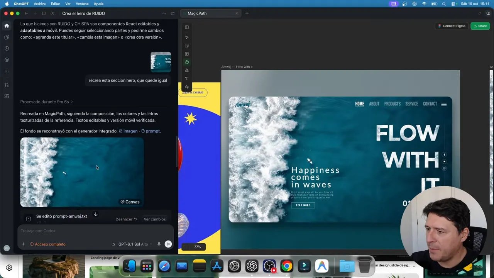Expand the 'Procesado durante 9m 6s' details

click(46, 102)
